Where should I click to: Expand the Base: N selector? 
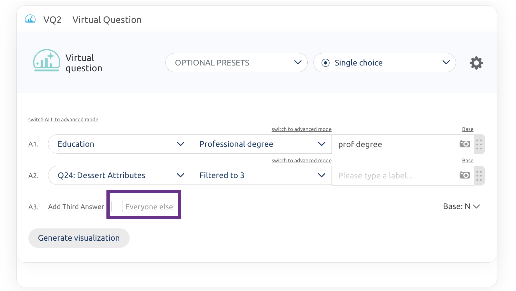click(461, 206)
